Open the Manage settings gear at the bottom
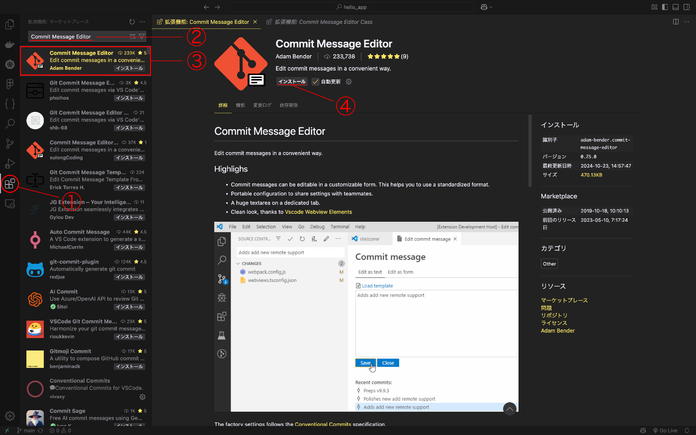The image size is (696, 435). (x=10, y=416)
